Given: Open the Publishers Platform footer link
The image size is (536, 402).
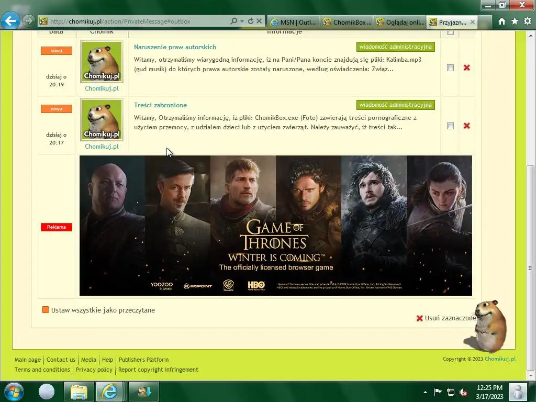Looking at the screenshot, I should pos(143,360).
